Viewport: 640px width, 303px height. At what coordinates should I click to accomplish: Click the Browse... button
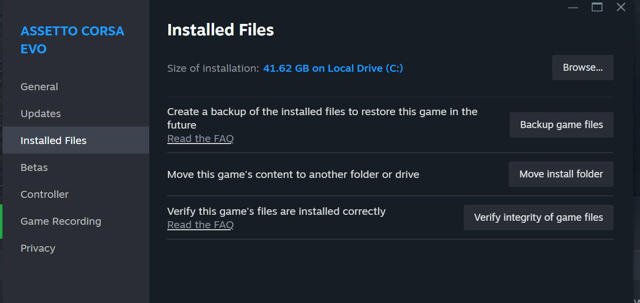coord(583,68)
